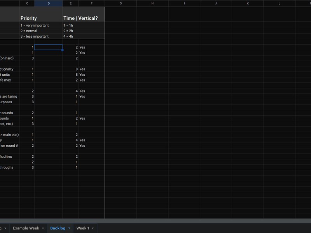This screenshot has width=311, height=233.
Task: Switch to the Example Week sheet tab
Action: (x=26, y=228)
